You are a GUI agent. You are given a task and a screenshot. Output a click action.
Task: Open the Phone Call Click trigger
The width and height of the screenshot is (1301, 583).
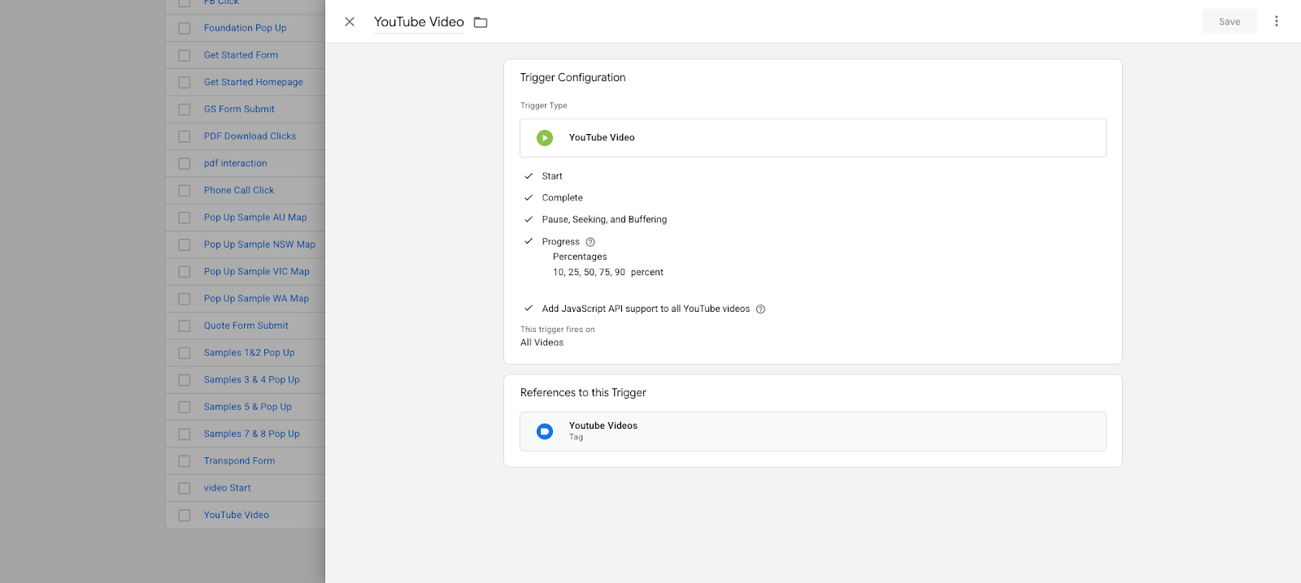click(239, 190)
